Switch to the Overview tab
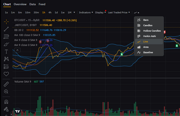180x116 pixels. (20, 4)
